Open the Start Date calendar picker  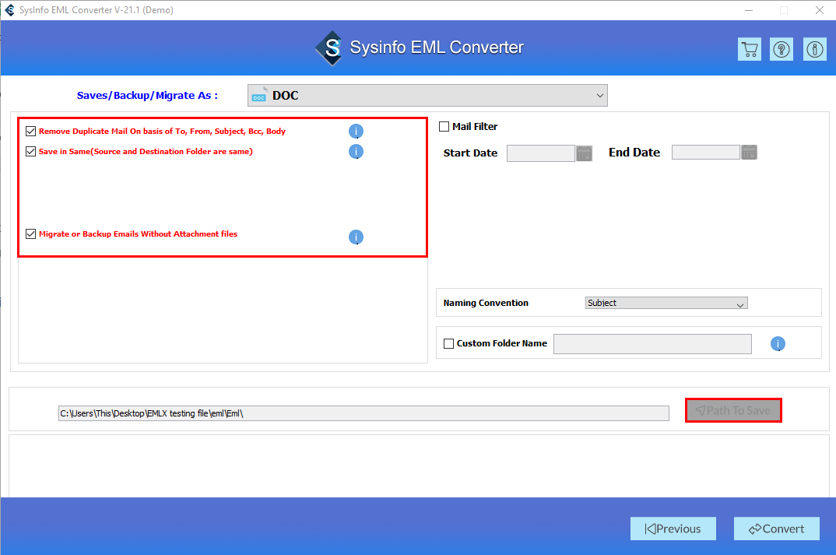point(584,153)
